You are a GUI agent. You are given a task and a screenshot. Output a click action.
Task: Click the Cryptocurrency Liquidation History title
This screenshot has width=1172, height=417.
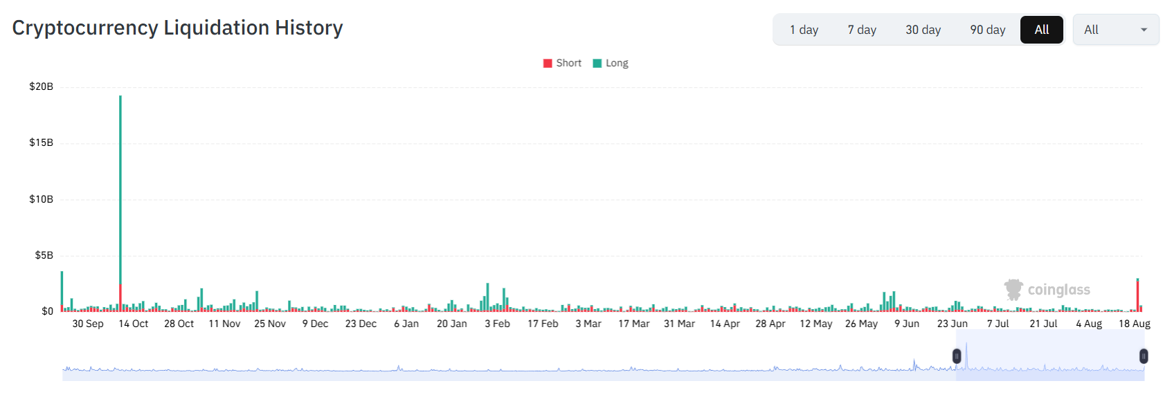point(177,28)
